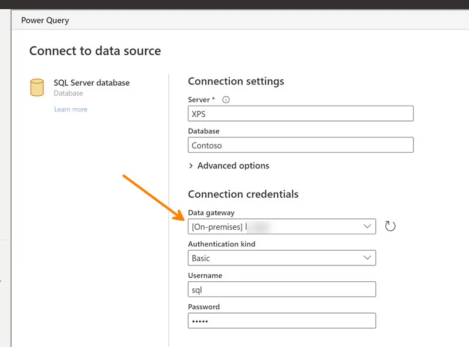
Task: Focus the Password field
Action: 282,321
